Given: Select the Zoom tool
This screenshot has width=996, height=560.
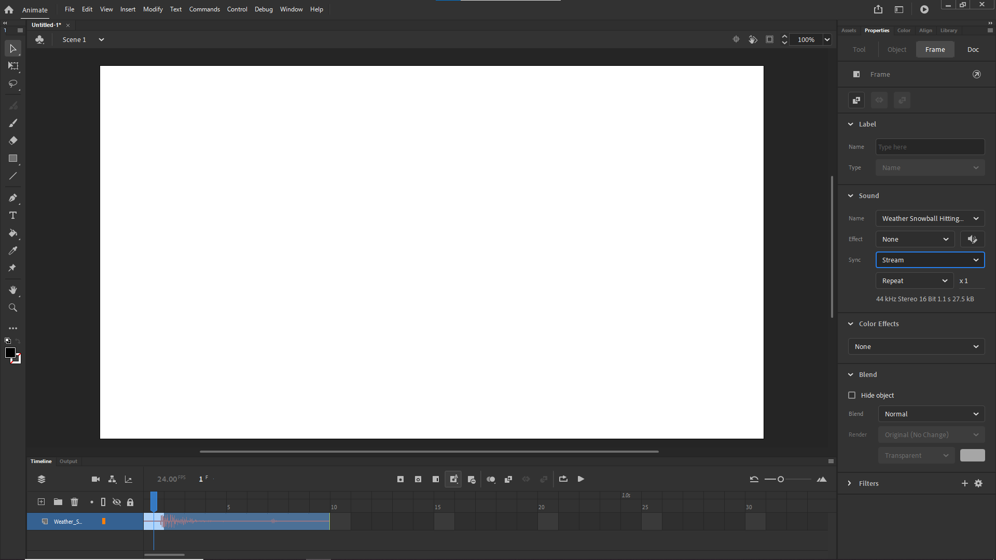Looking at the screenshot, I should coord(13,307).
